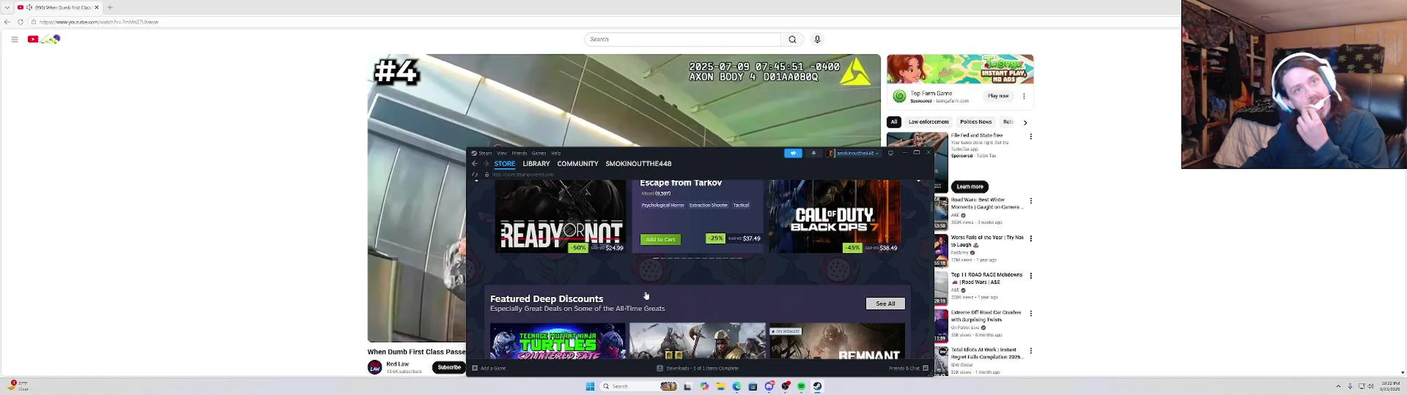This screenshot has height=395, width=1407.
Task: Open Spotify from the taskbar
Action: click(x=801, y=386)
